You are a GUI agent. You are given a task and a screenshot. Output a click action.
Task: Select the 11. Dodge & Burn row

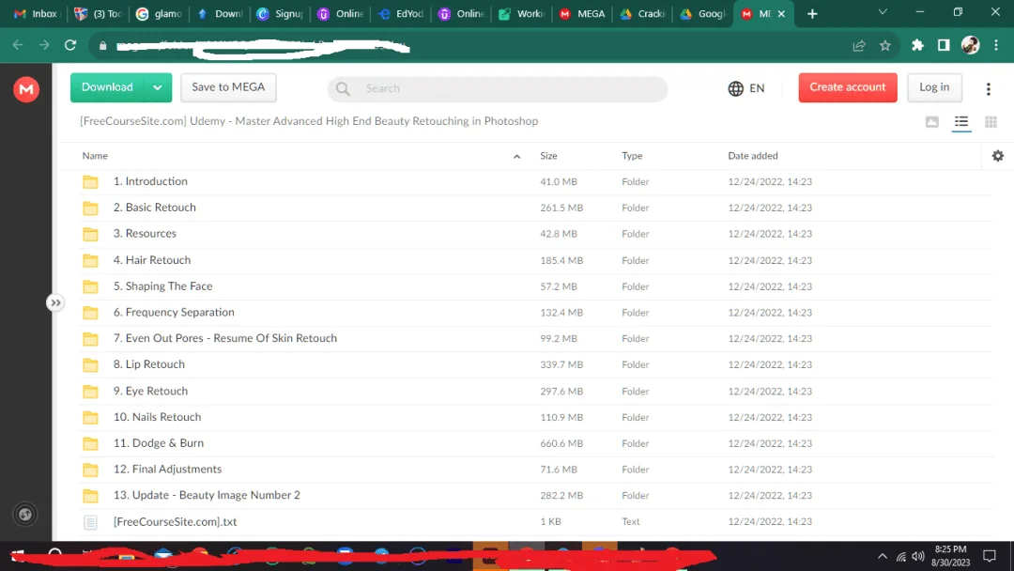click(x=535, y=443)
